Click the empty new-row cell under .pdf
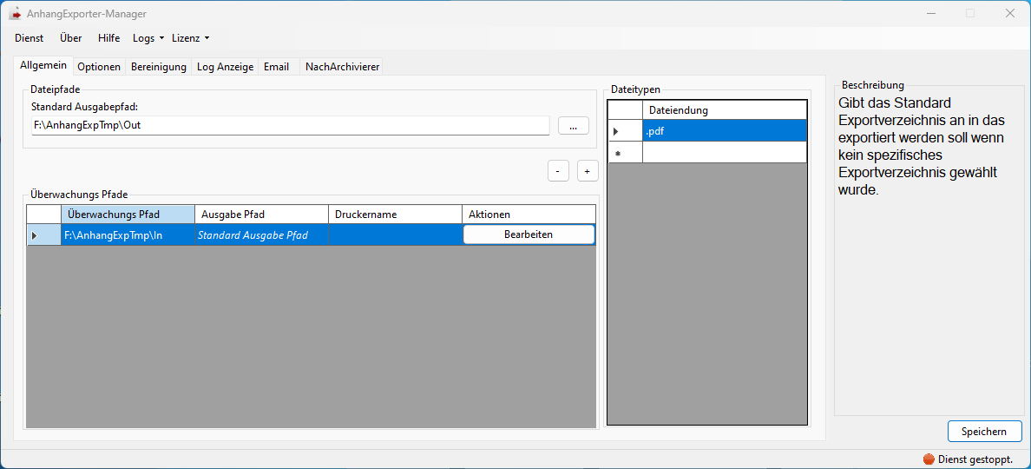This screenshot has width=1031, height=469. point(725,152)
